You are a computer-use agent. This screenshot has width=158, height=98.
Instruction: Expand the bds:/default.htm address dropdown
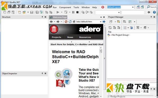pyautogui.click(x=101, y=22)
